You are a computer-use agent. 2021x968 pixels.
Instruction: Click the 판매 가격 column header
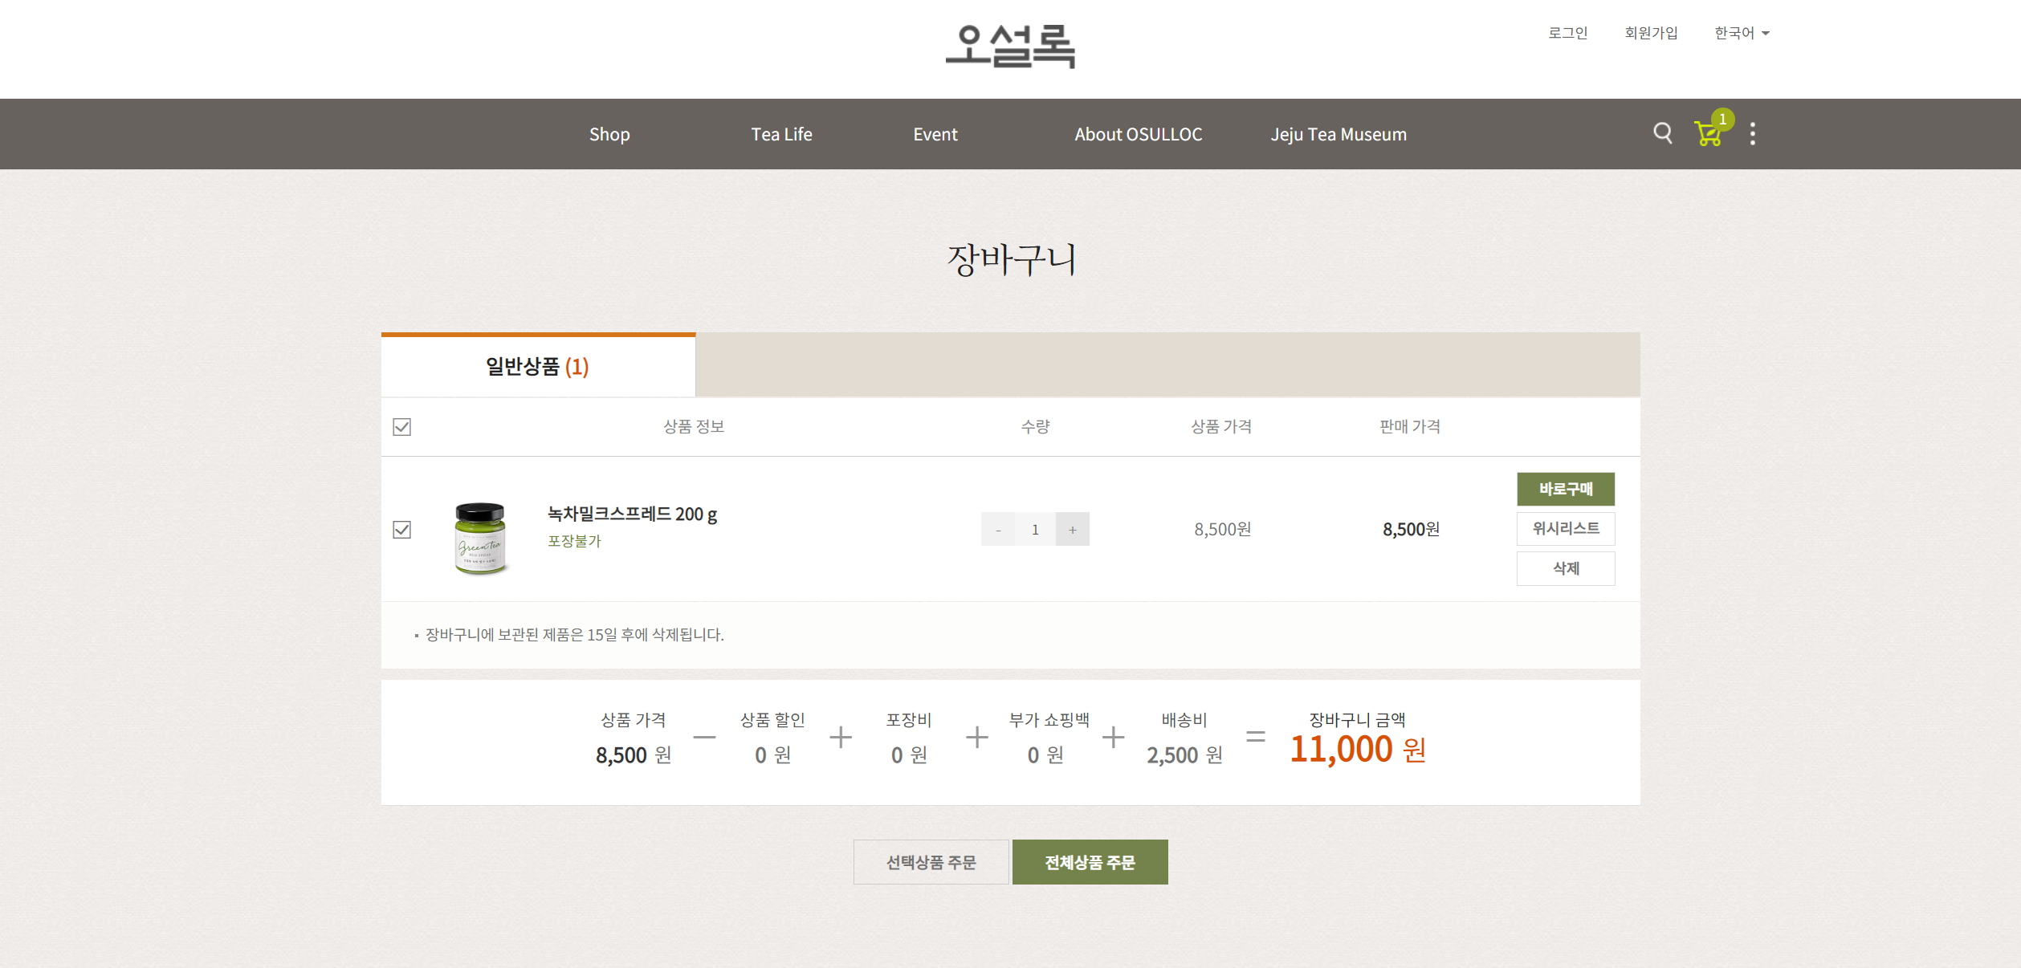1410,426
